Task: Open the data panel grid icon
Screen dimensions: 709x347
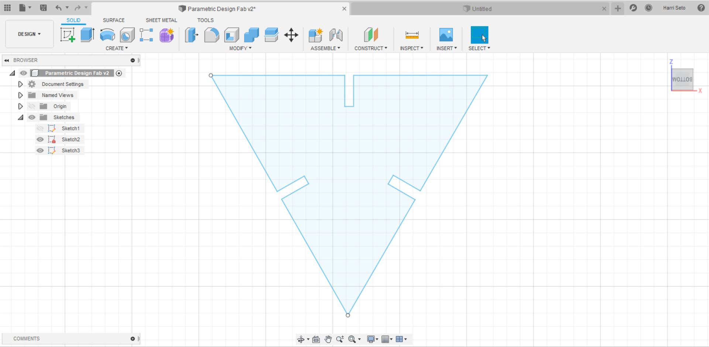Action: [x=7, y=8]
